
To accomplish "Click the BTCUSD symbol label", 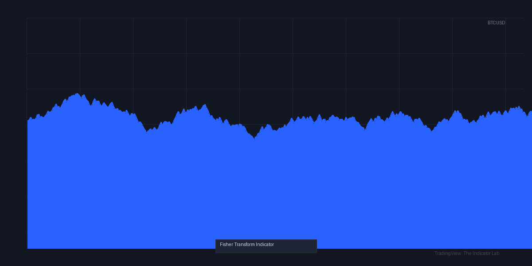I will 496,23.
